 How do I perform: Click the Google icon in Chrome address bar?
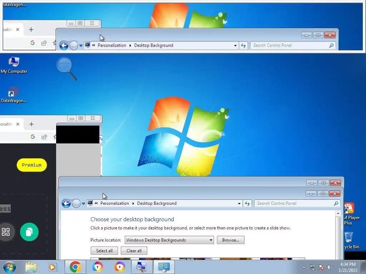(33, 137)
